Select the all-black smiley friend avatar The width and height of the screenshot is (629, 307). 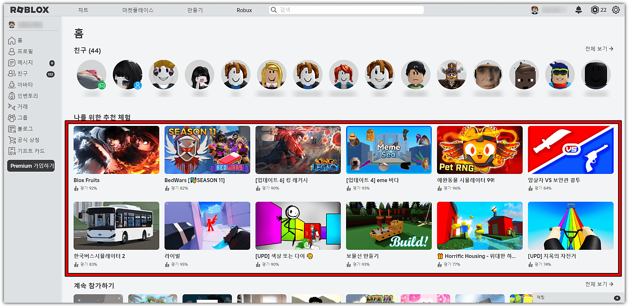pos(596,75)
